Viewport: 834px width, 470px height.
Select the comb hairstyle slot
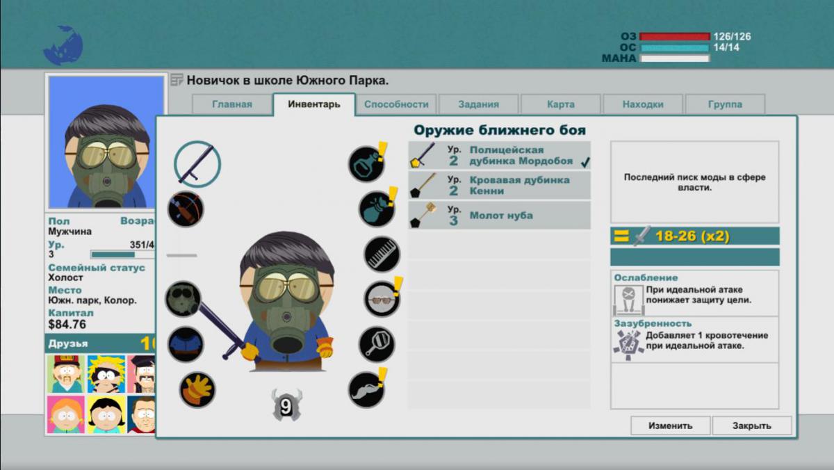[x=382, y=254]
